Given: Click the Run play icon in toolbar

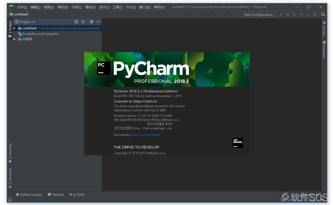Looking at the screenshot, I should coord(281,15).
